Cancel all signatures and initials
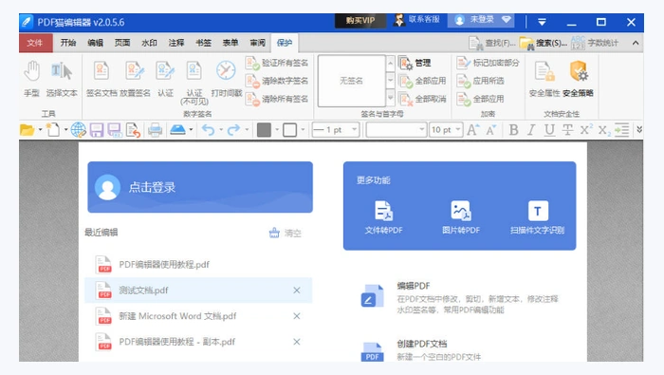Image resolution: width=664 pixels, height=375 pixels. click(423, 99)
